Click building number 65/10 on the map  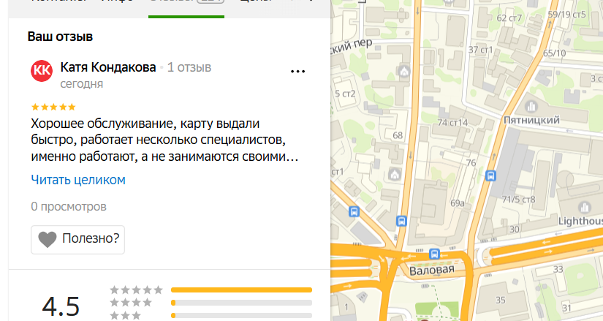(x=554, y=53)
